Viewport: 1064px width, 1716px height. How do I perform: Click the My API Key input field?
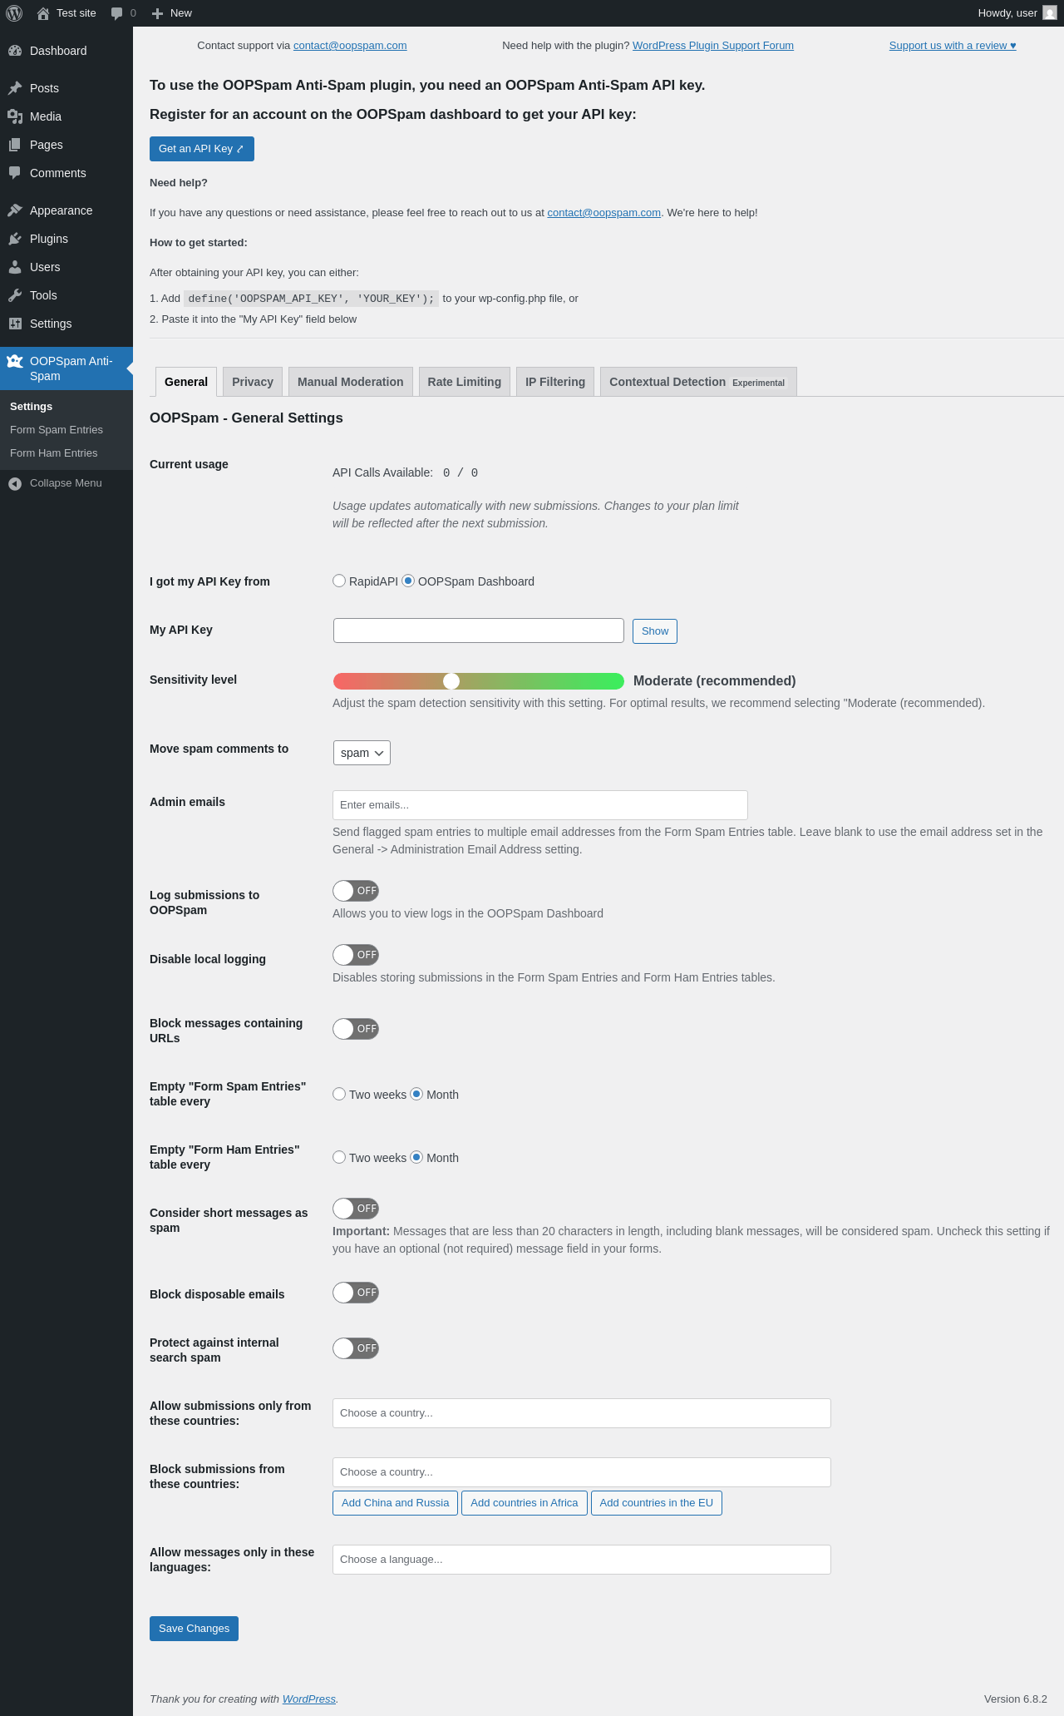click(479, 631)
